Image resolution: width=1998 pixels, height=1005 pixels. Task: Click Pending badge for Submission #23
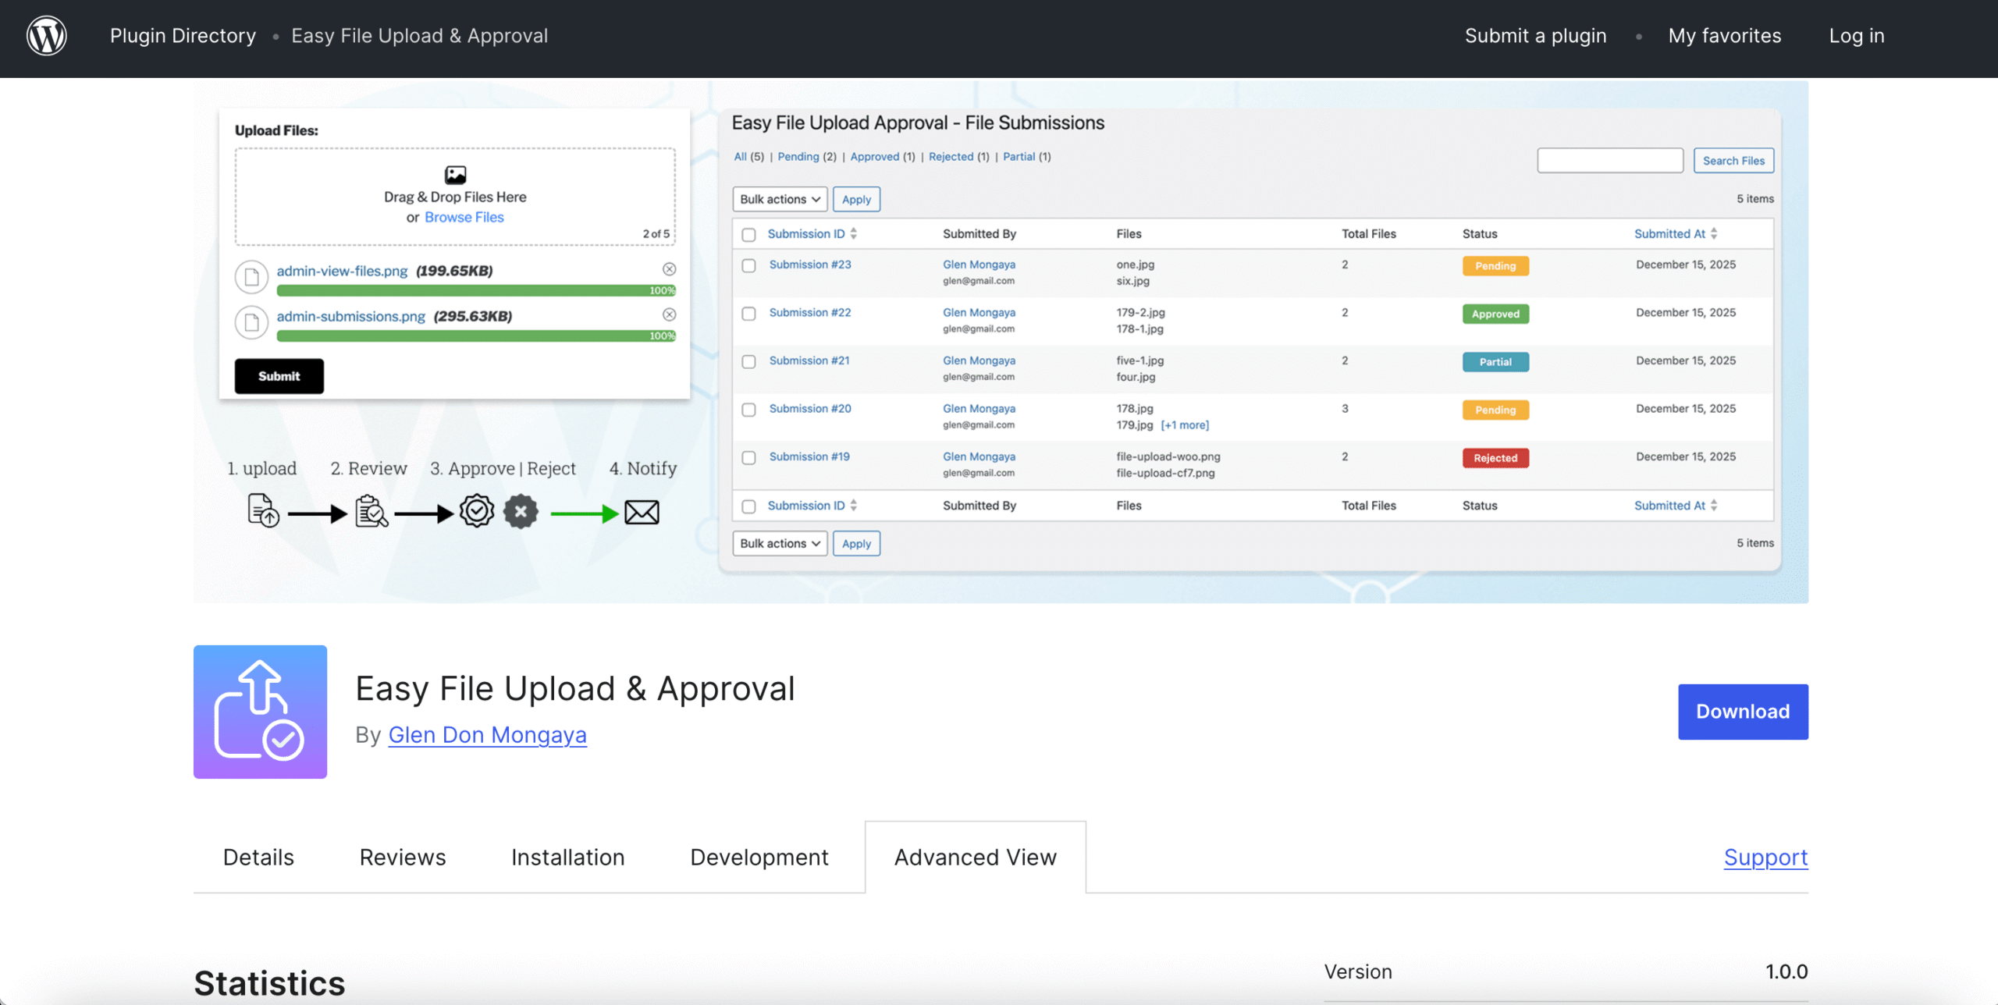[1495, 266]
